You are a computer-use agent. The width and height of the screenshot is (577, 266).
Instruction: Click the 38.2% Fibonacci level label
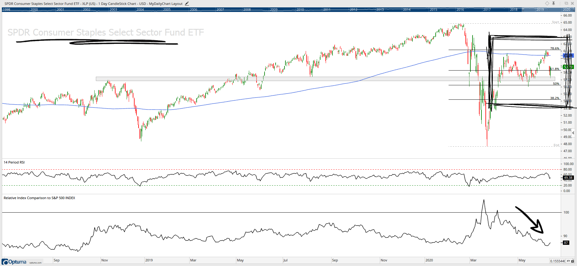[x=555, y=98]
